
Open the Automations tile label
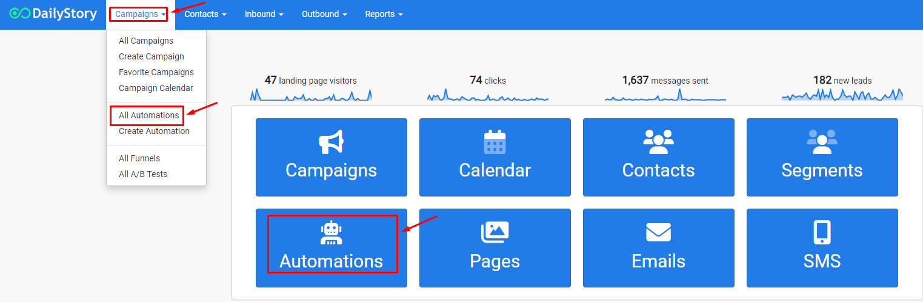[x=331, y=261]
